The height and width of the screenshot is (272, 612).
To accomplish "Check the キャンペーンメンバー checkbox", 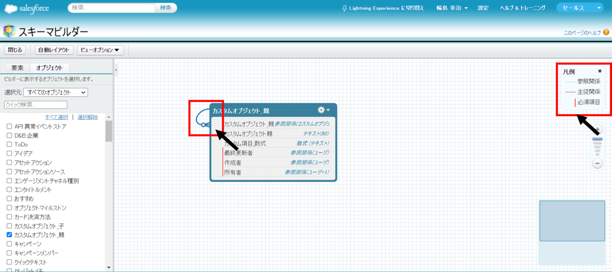I will point(9,253).
